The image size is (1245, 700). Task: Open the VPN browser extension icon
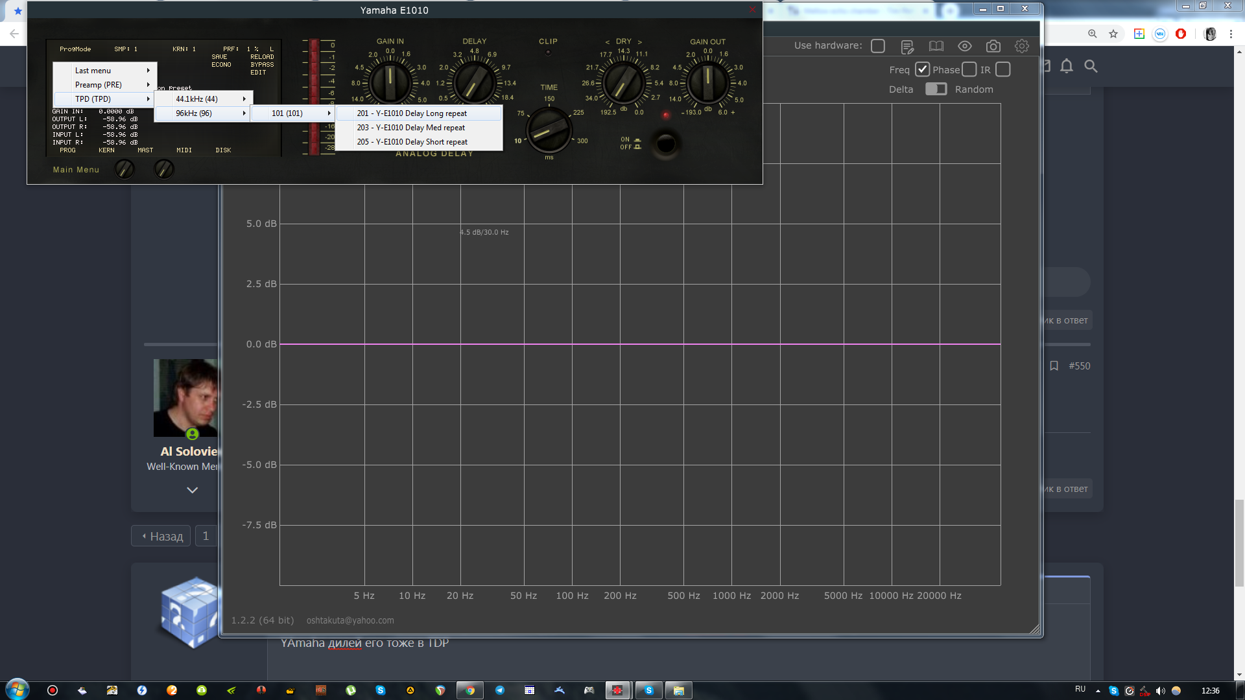[1160, 34]
